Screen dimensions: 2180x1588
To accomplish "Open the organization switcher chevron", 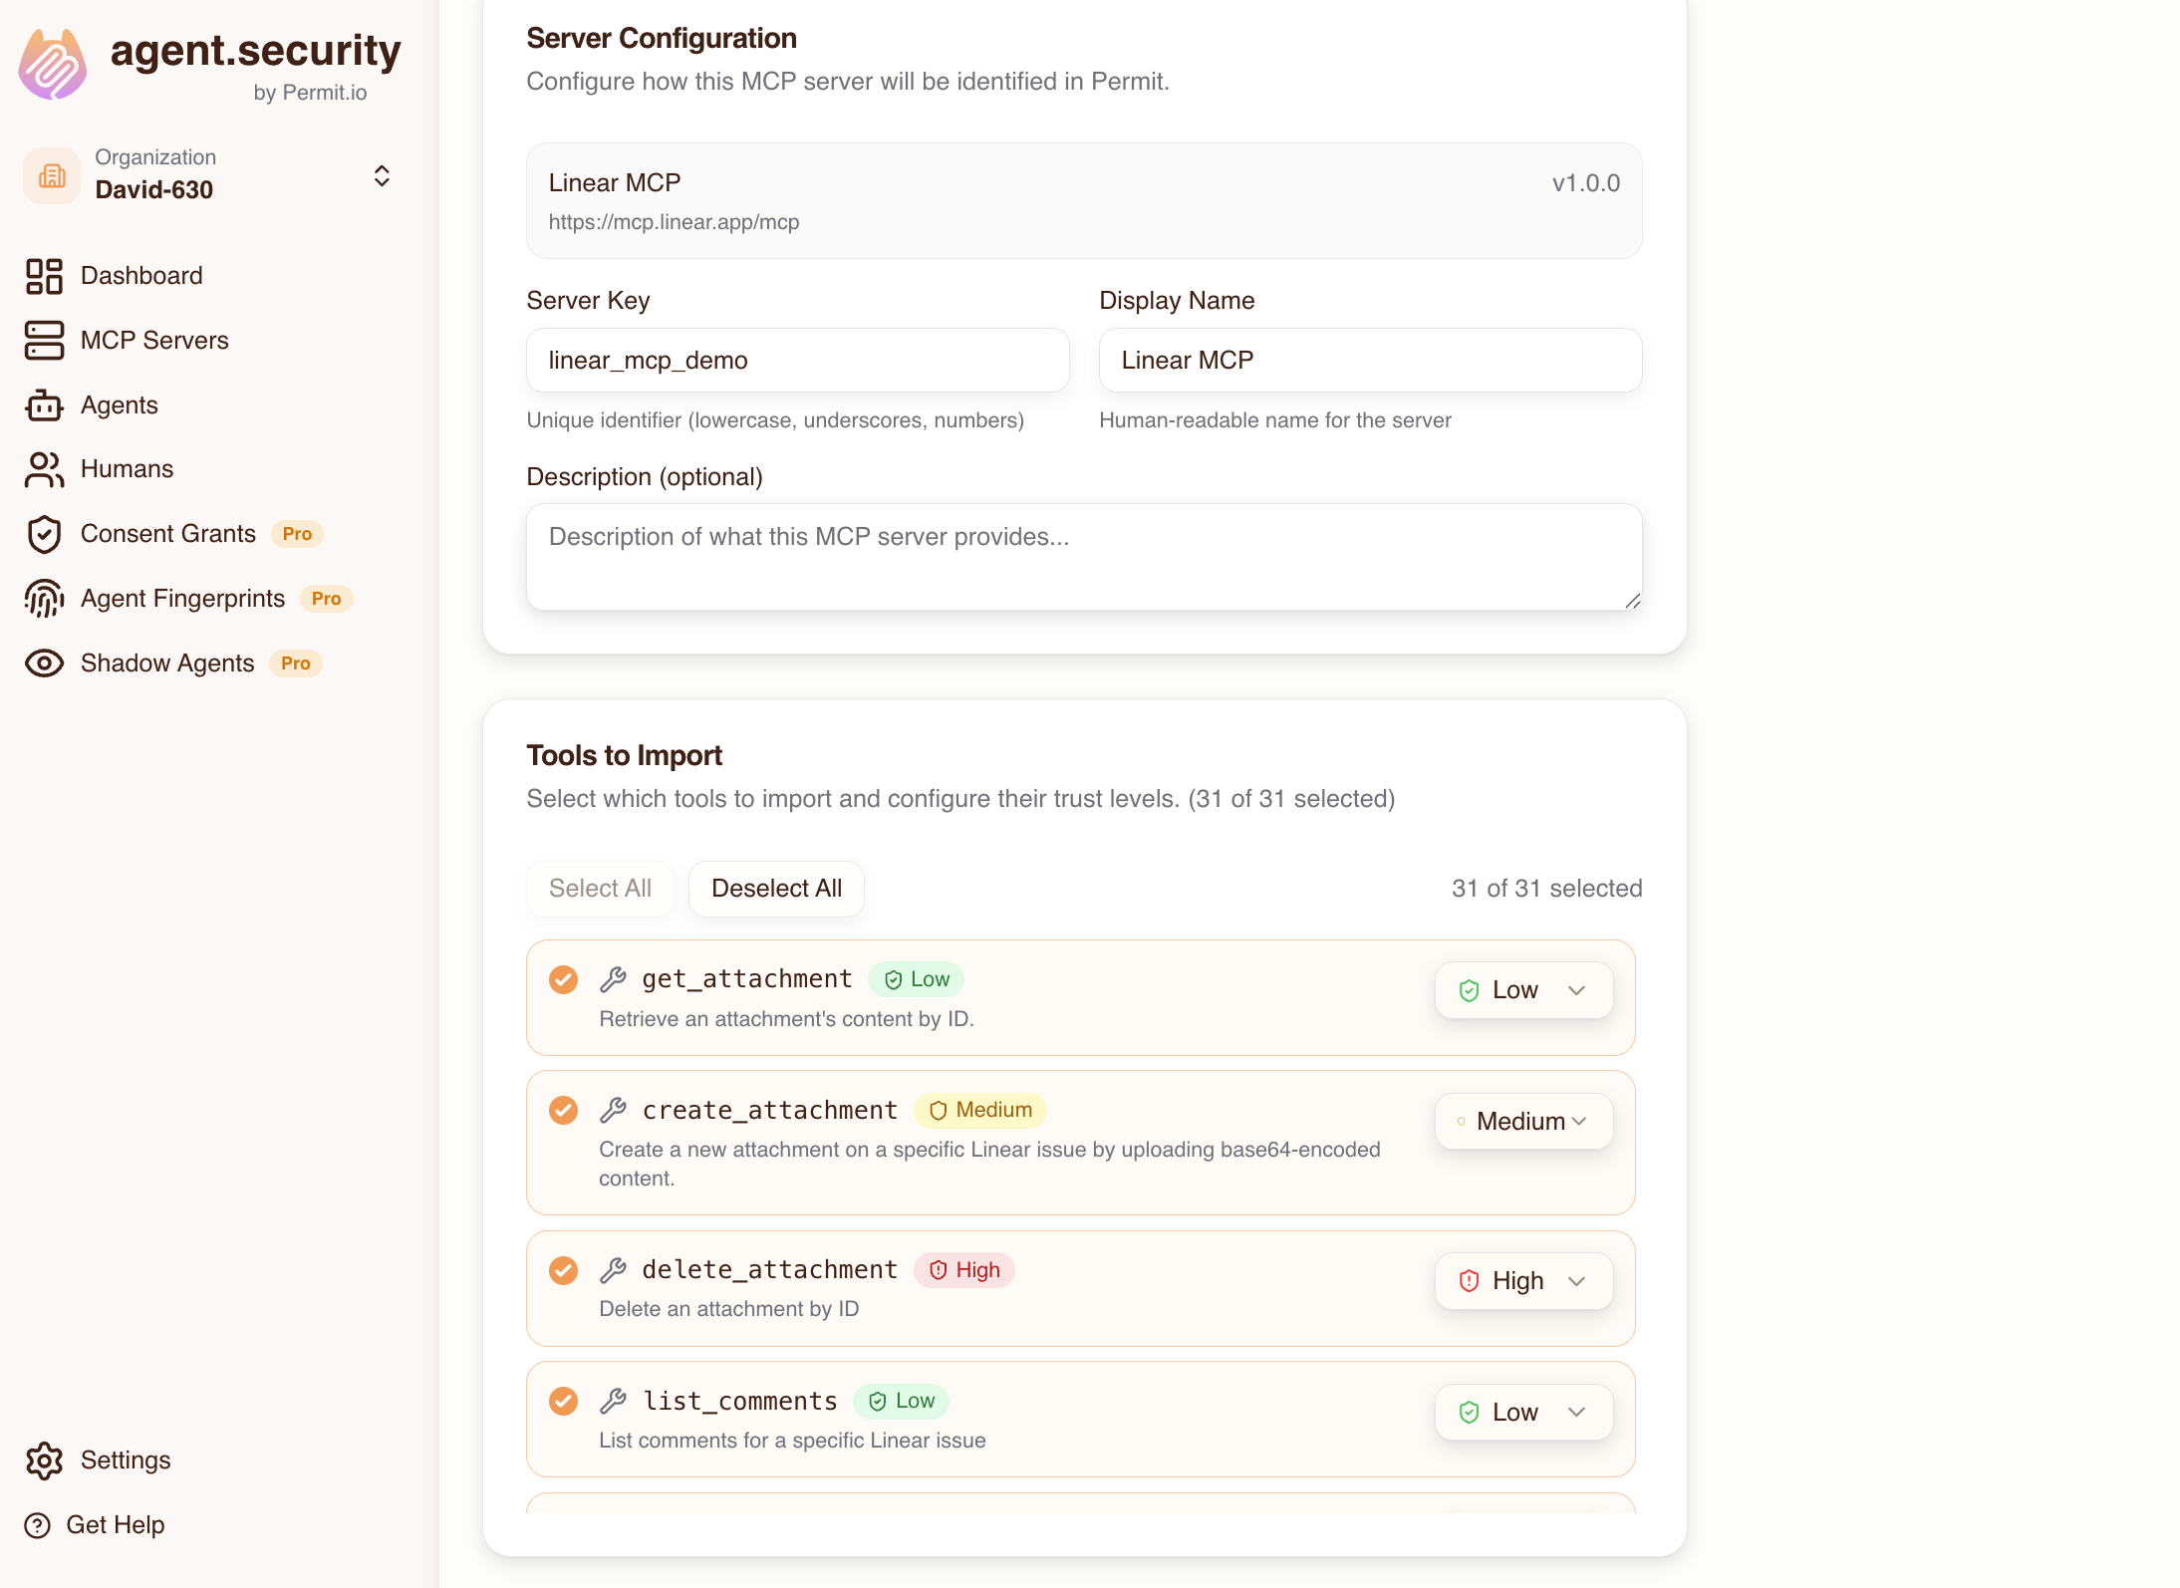I will (383, 175).
